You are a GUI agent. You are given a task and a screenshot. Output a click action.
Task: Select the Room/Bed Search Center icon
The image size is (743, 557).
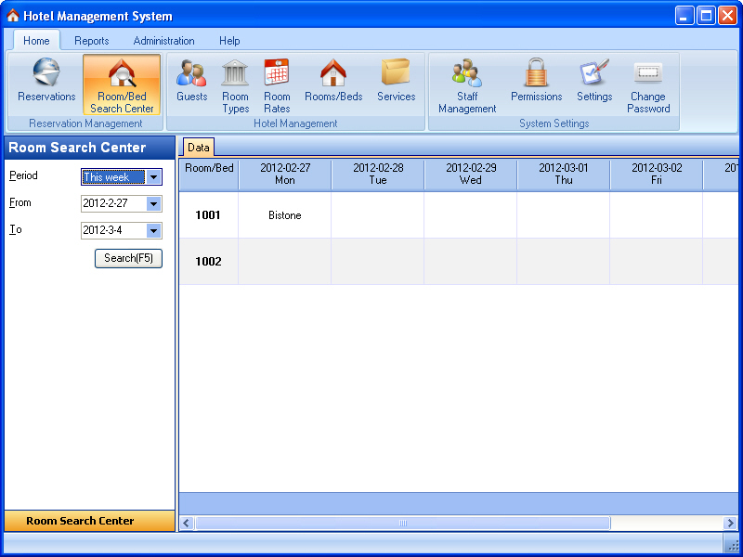click(x=122, y=82)
